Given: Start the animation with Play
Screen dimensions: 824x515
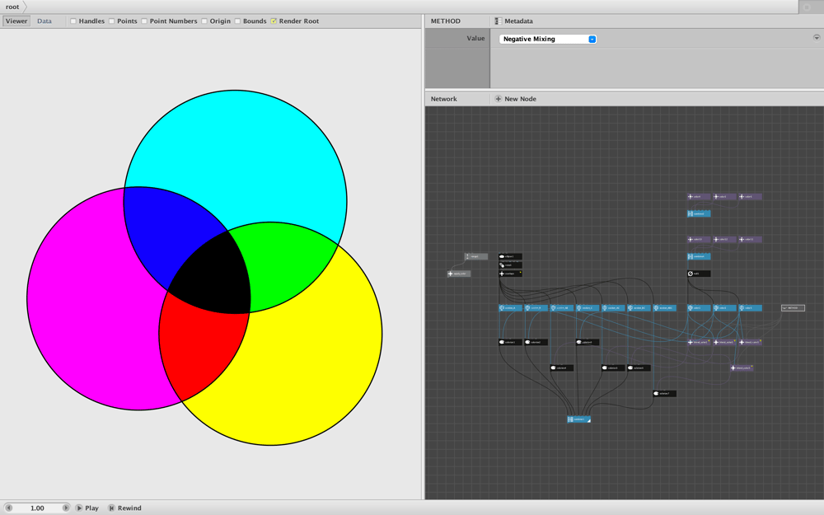Looking at the screenshot, I should point(87,508).
